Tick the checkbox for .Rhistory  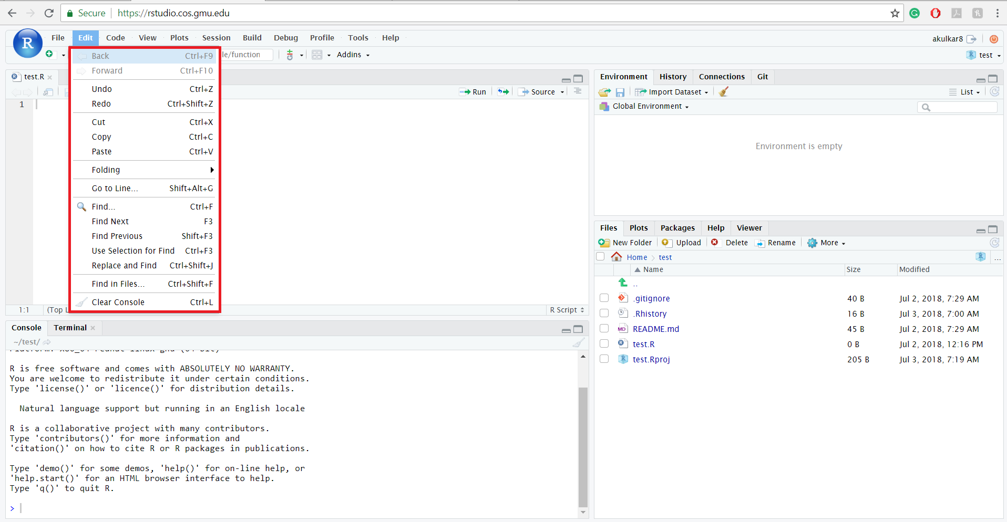tap(604, 314)
